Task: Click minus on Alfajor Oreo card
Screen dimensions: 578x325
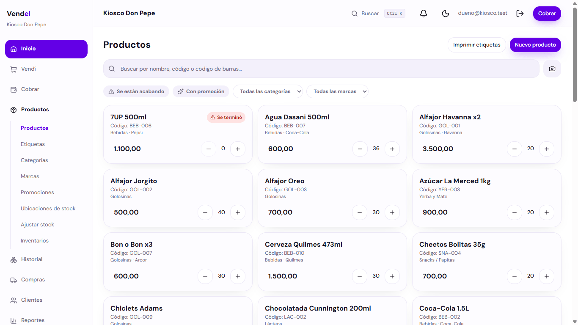Action: 360,212
